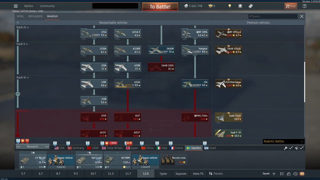Click the Silver Lions currency icon

tap(185, 6)
